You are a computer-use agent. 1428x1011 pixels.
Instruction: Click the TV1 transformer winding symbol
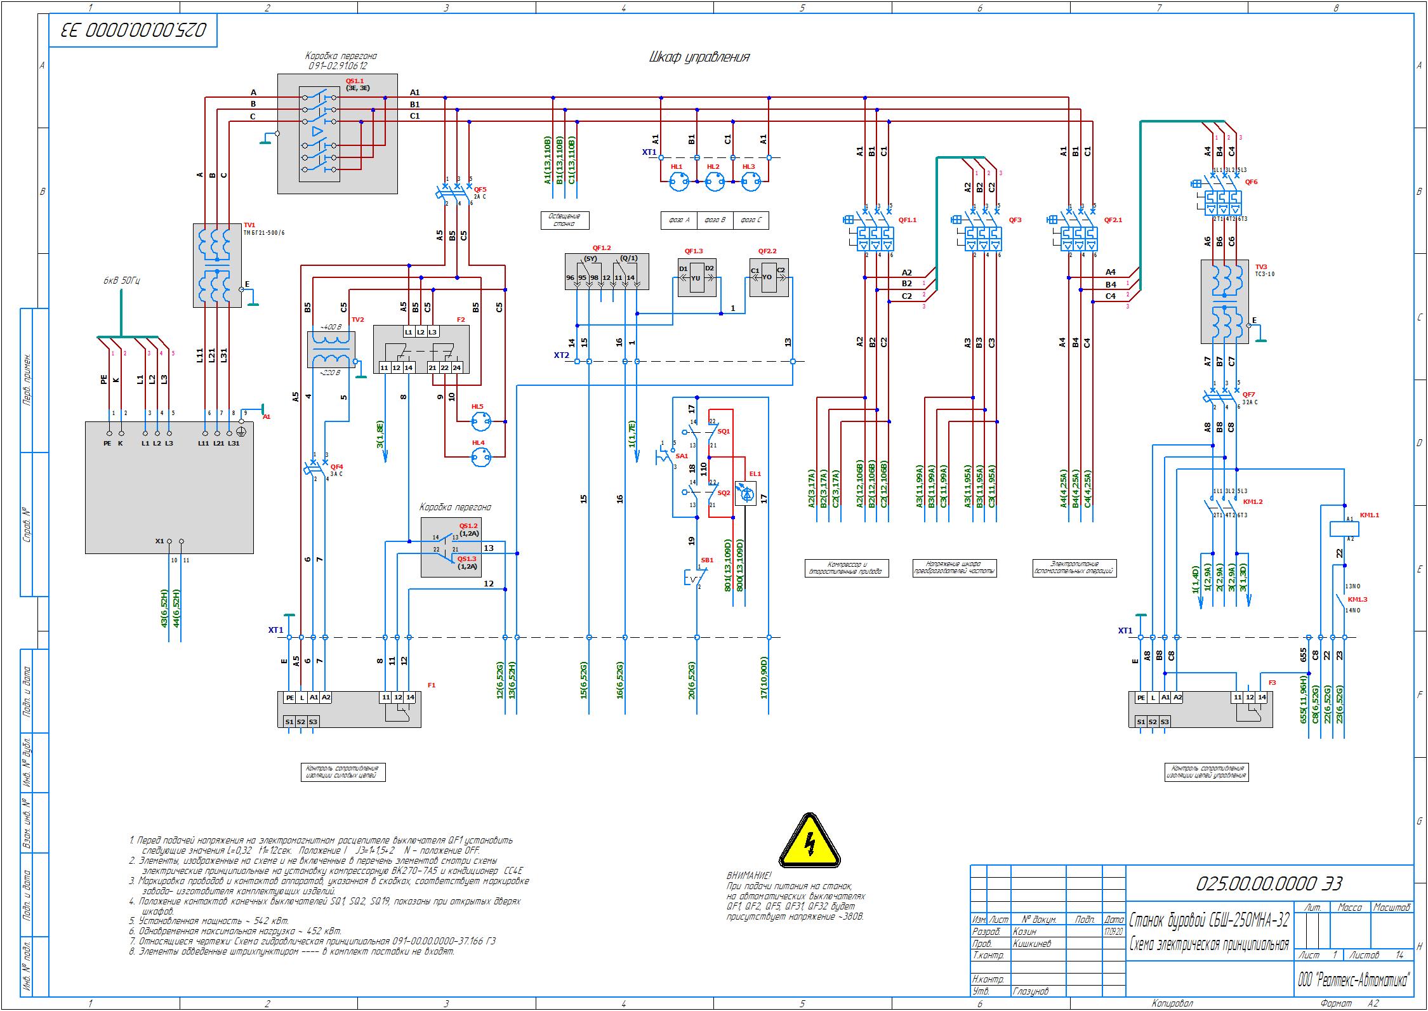pos(217,267)
